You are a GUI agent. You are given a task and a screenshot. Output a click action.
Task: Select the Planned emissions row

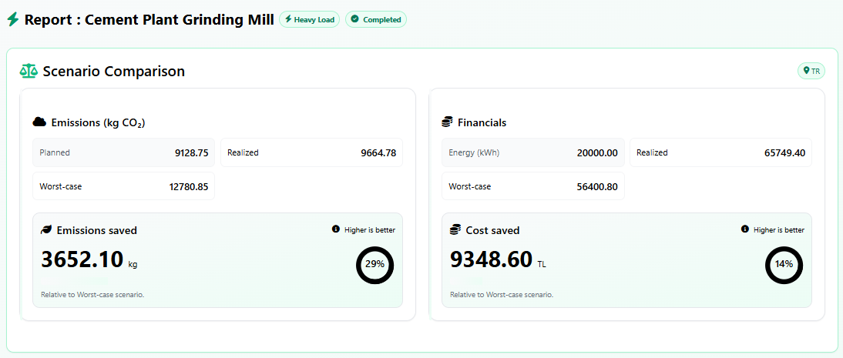tap(123, 152)
